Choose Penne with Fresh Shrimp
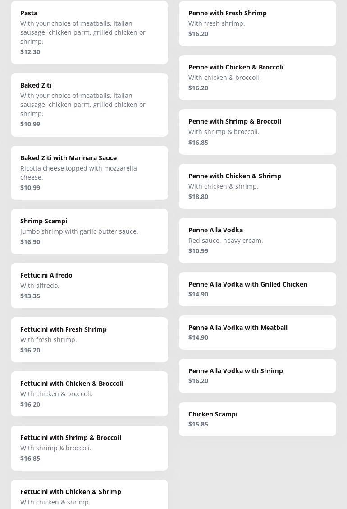 click(x=257, y=23)
